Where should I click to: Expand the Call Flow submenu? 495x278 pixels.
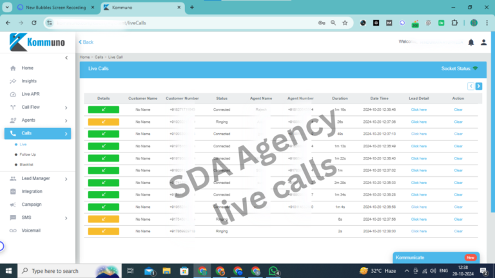(x=66, y=107)
